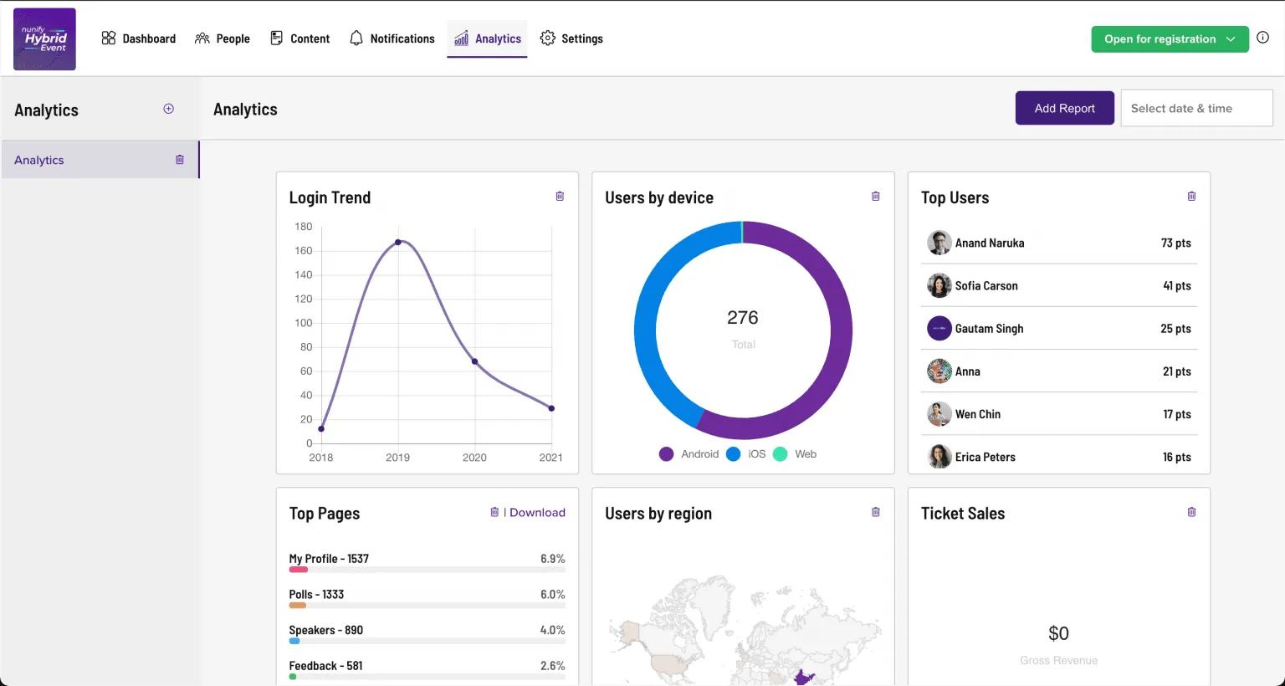Click Anand Naruka's avatar
The image size is (1285, 686).
coord(939,243)
